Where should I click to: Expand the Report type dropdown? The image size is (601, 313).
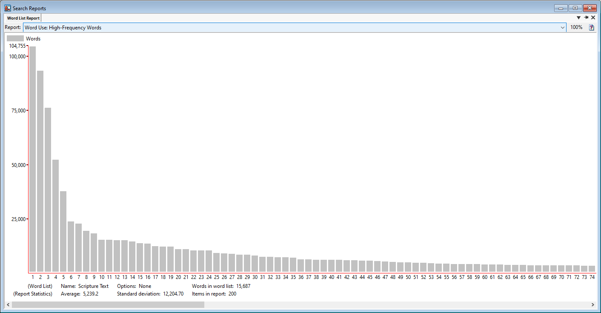(562, 28)
